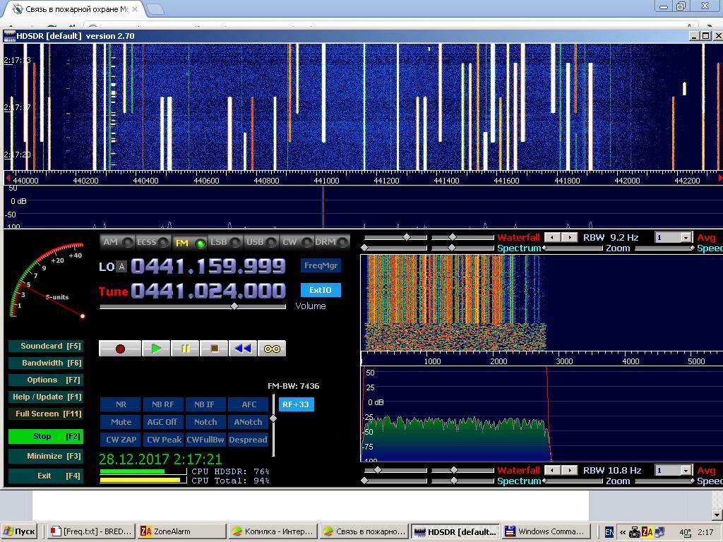Open the lower Avg dropdown
723x542 pixels.
[x=686, y=470]
